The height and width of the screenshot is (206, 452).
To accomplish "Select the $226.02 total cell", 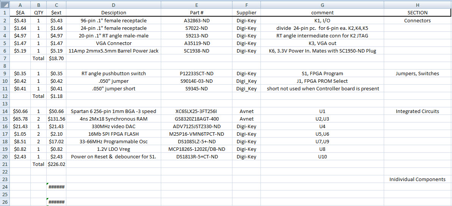I will coord(56,164).
